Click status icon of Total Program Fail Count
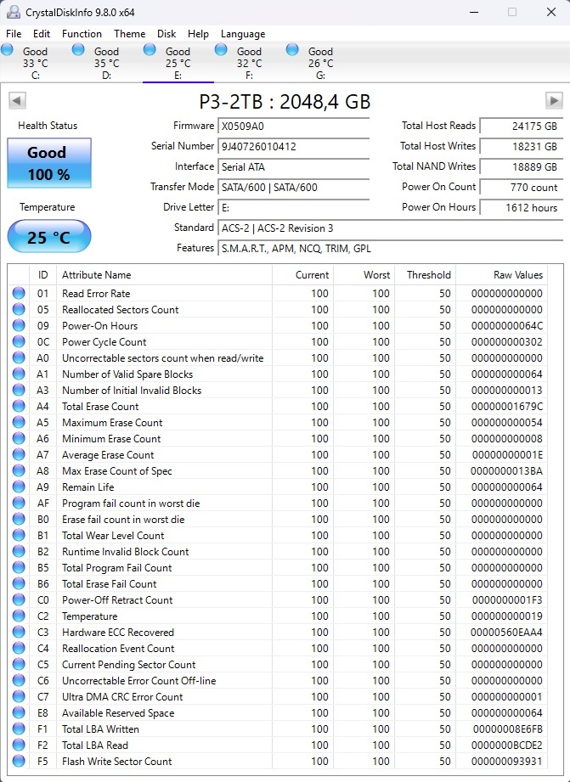The image size is (570, 782). click(19, 567)
